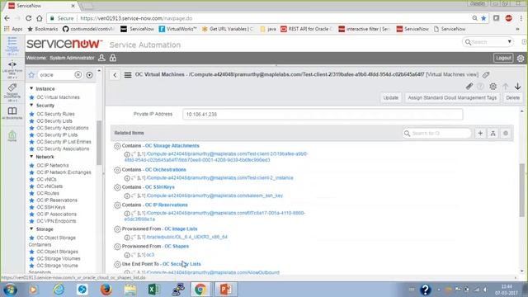Image resolution: width=528 pixels, height=297 pixels.
Task: Open the browser home page icon
Action: point(40,18)
